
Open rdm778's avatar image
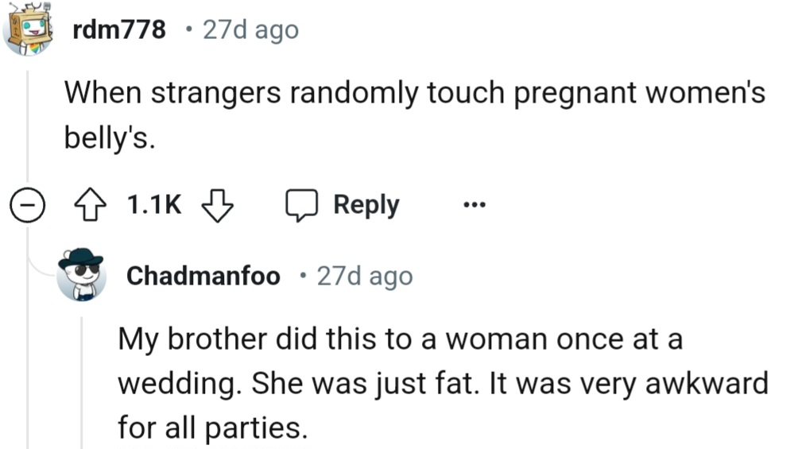(28, 30)
